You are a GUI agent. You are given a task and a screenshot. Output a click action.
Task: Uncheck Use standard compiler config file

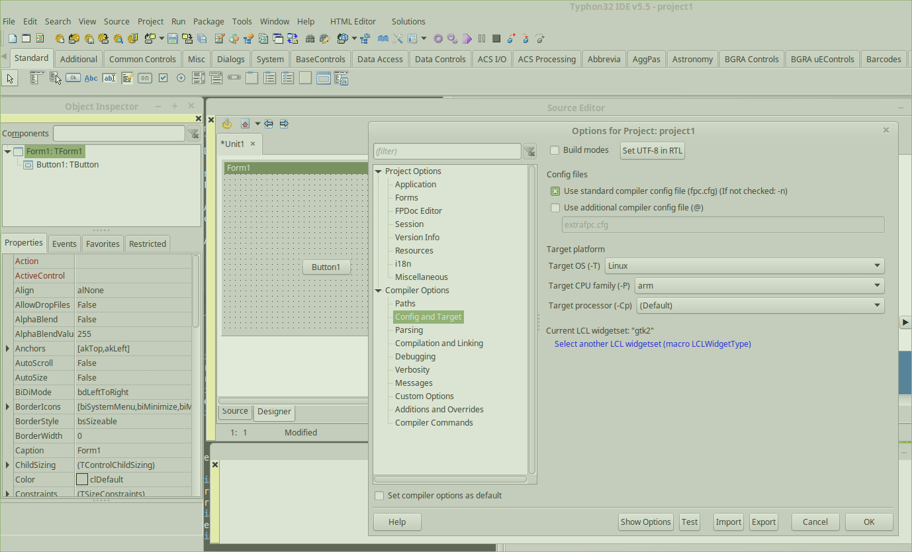[x=555, y=191]
